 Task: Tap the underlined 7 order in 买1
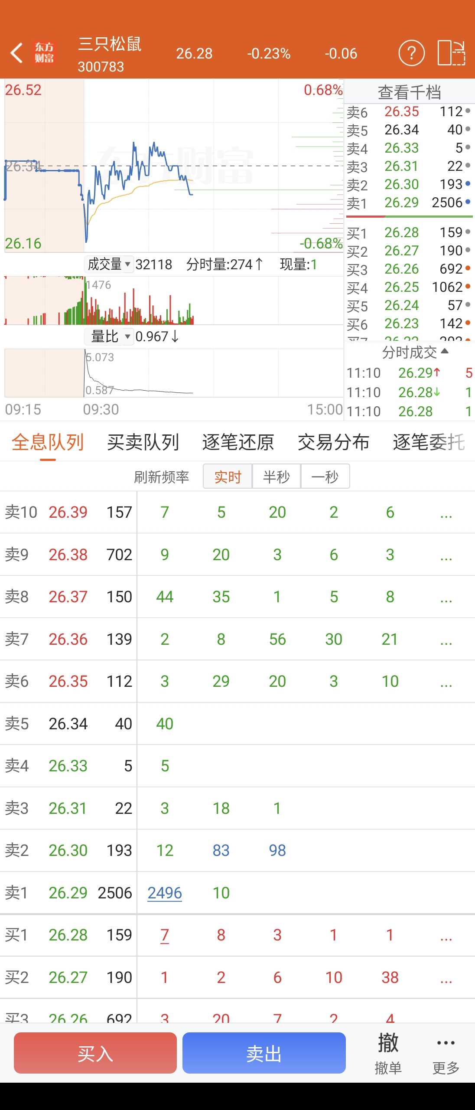point(165,935)
